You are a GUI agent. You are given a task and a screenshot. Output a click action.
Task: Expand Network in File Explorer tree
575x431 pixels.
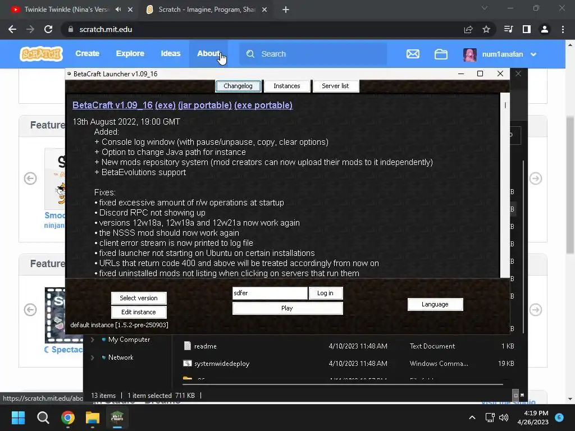pyautogui.click(x=93, y=357)
